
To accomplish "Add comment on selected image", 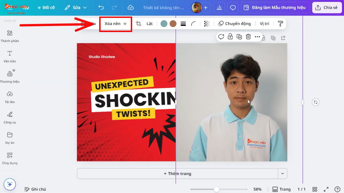I will coord(221,37).
